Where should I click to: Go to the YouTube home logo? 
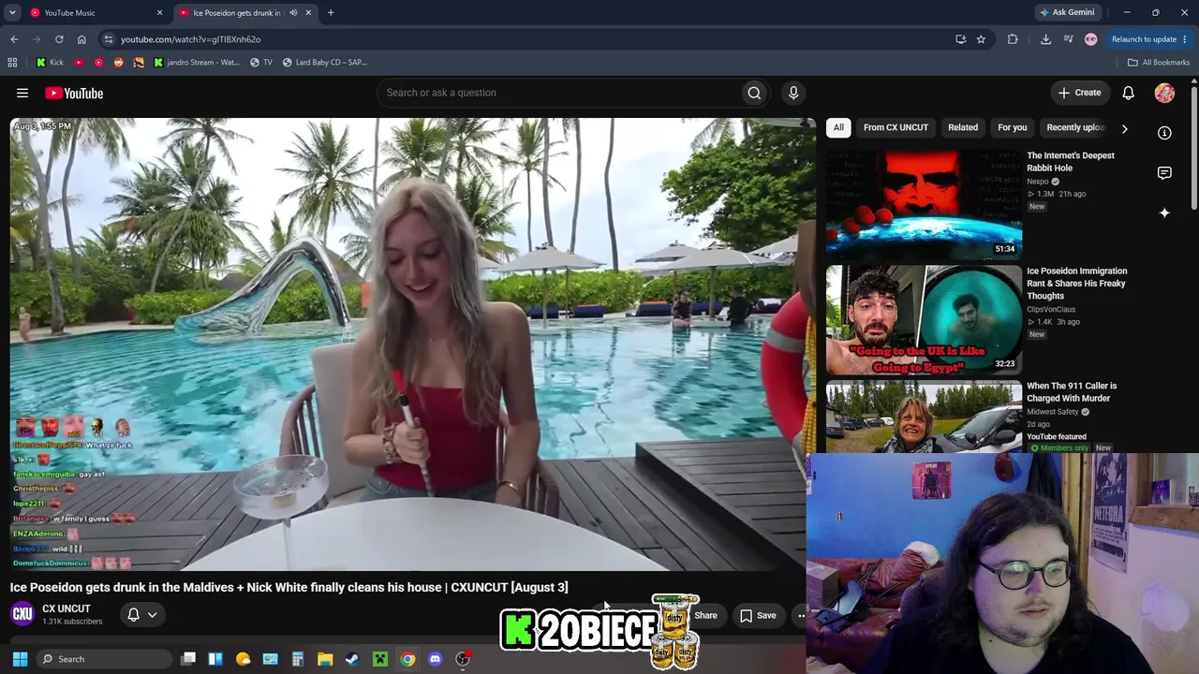pyautogui.click(x=74, y=93)
